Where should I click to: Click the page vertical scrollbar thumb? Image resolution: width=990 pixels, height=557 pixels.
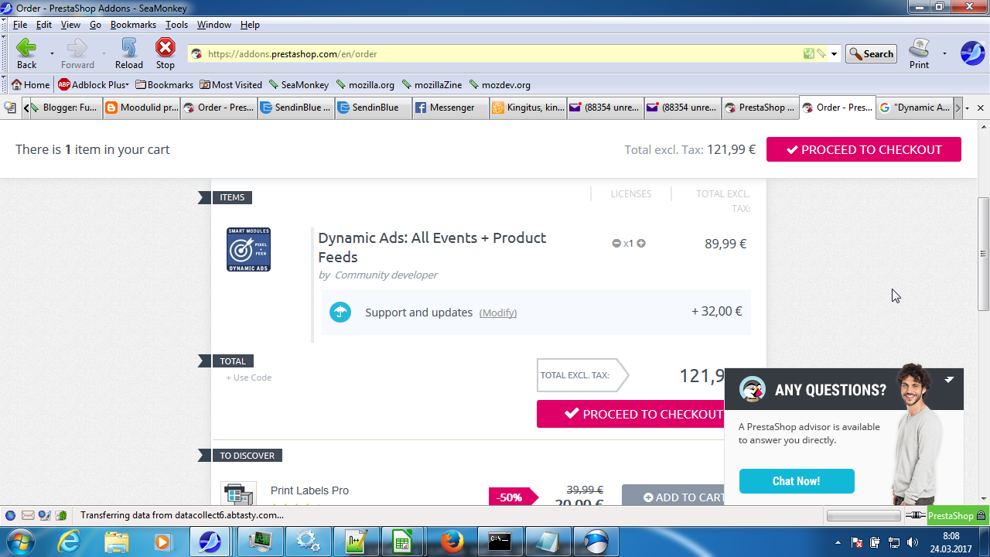(984, 255)
